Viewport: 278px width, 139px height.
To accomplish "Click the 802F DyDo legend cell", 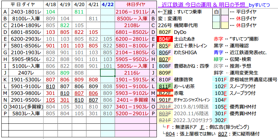I will [x=165, y=32].
